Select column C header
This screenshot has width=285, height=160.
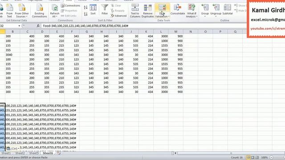point(28,32)
